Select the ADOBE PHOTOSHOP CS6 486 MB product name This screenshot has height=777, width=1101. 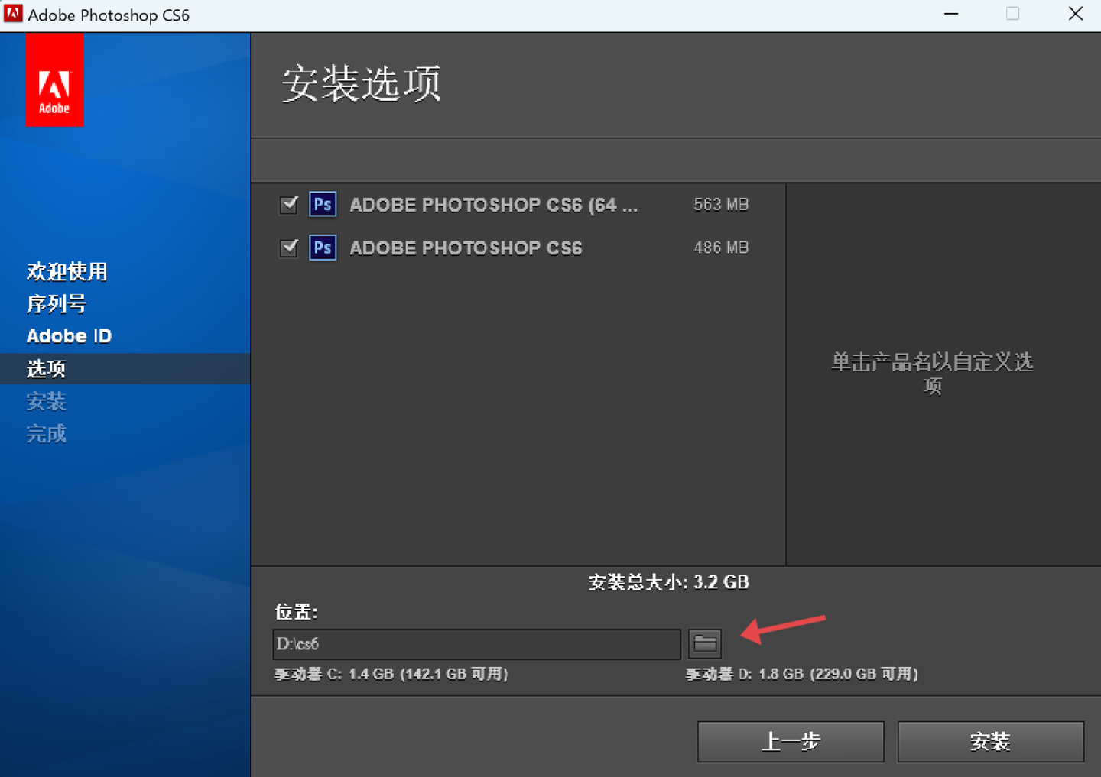466,248
